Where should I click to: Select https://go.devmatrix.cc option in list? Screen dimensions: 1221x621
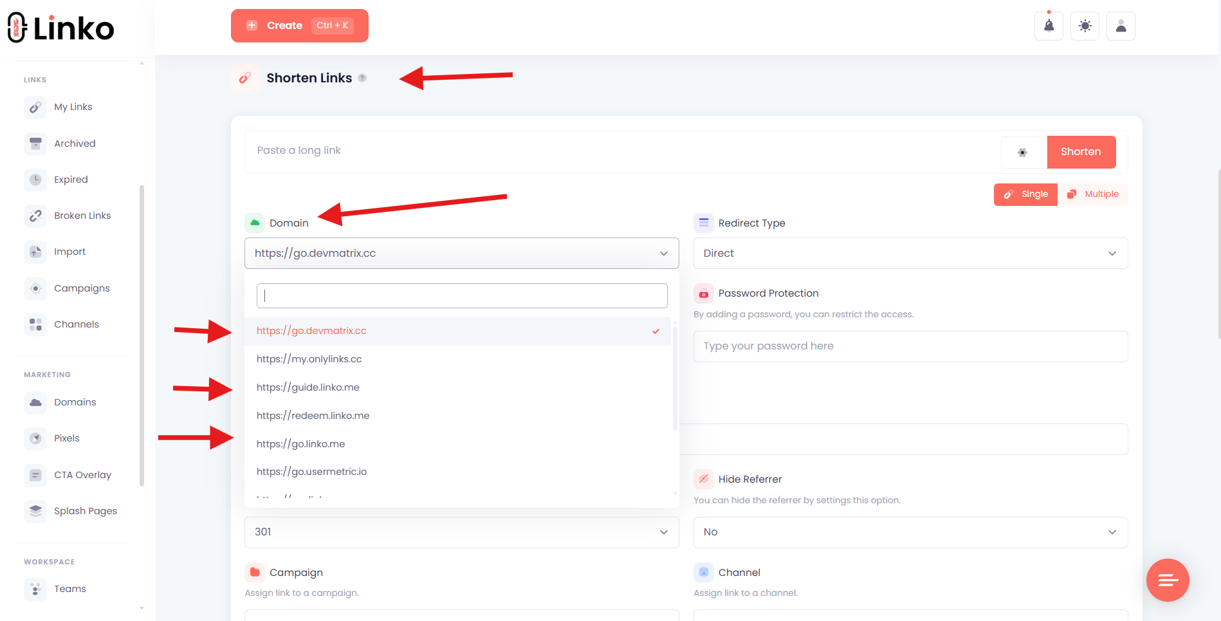click(x=457, y=331)
